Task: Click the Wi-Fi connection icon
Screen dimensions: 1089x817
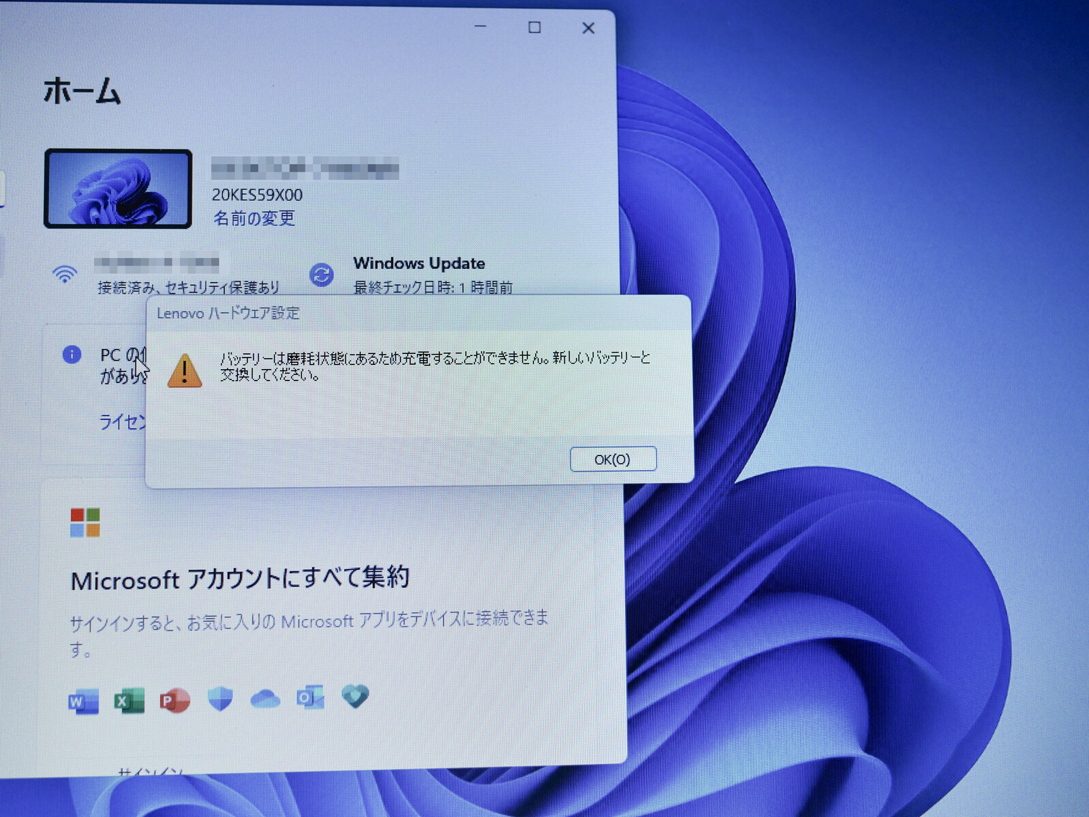Action: pos(65,274)
